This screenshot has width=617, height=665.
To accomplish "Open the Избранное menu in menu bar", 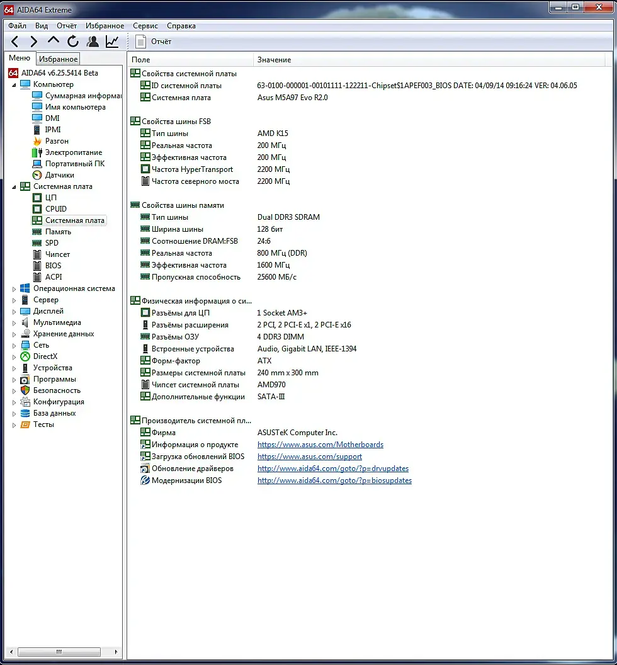I will point(105,26).
